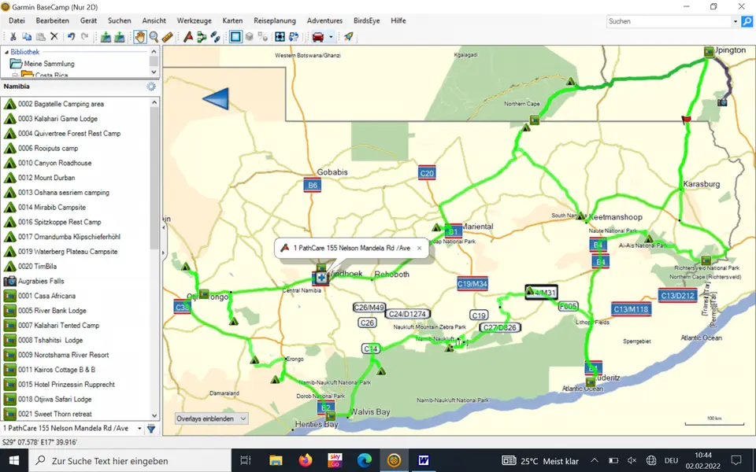Open the Bearbeiten menu
Image resolution: width=756 pixels, height=472 pixels.
click(x=52, y=20)
